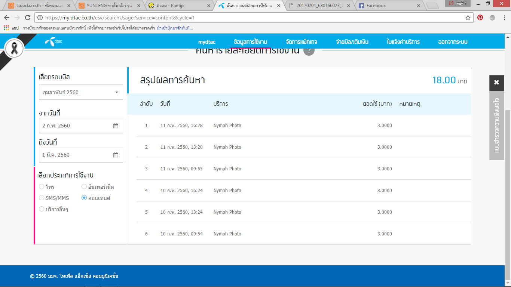Click the ยอดใช้ (บาท) column header
Image resolution: width=511 pixels, height=287 pixels.
click(377, 104)
